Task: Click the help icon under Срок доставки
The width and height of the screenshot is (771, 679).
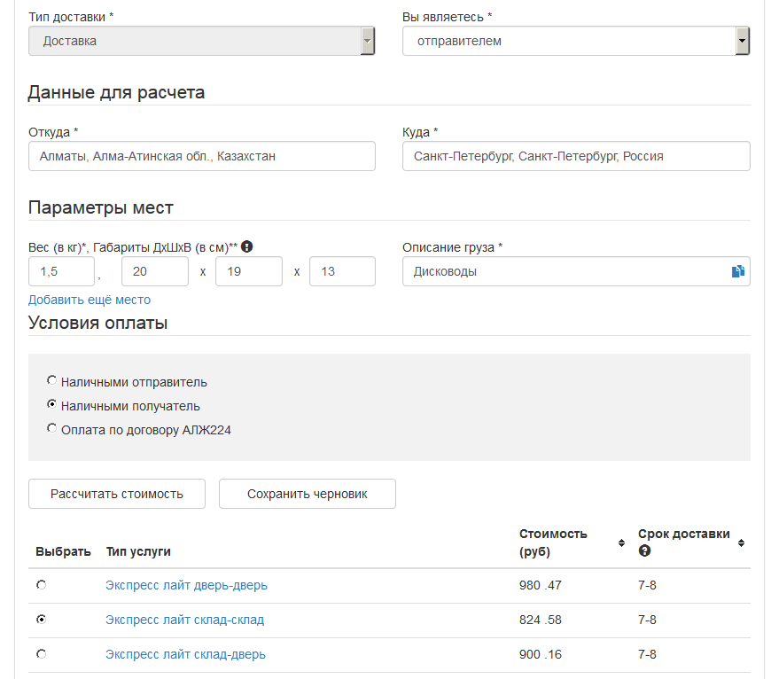Action: 644,550
